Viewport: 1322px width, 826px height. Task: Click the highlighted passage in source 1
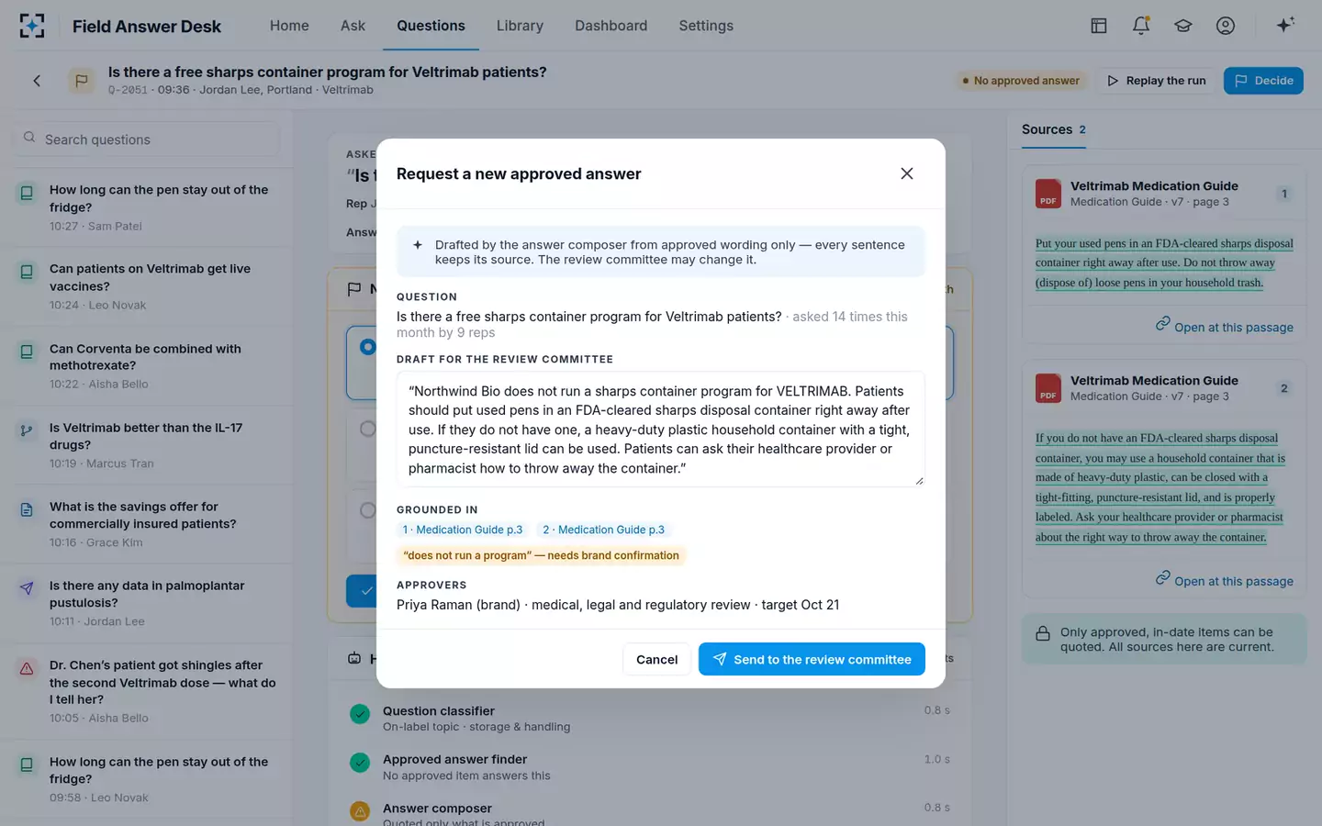tap(1164, 262)
